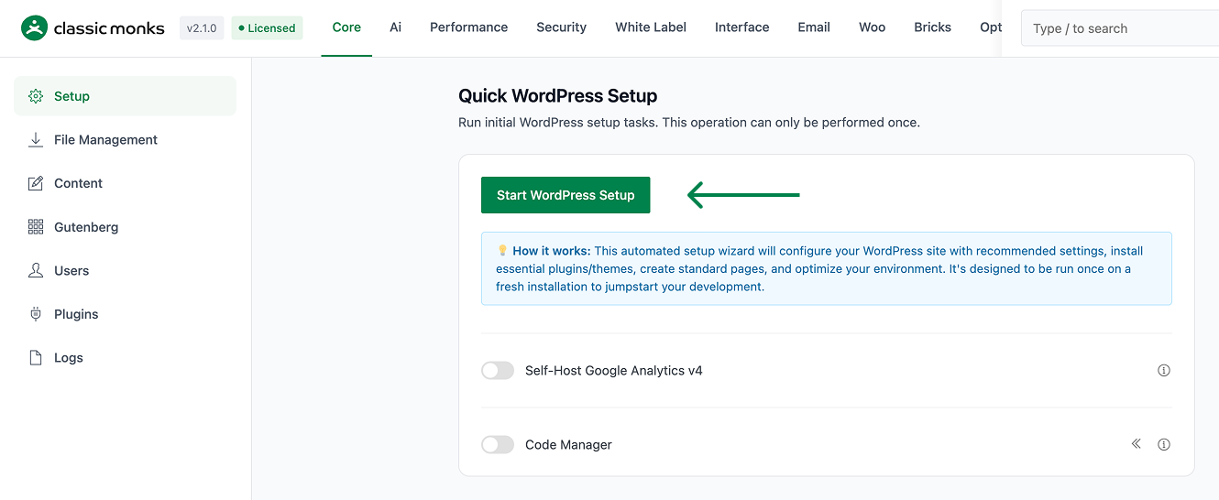Click the Start WordPress Setup button
This screenshot has width=1219, height=500.
[566, 195]
